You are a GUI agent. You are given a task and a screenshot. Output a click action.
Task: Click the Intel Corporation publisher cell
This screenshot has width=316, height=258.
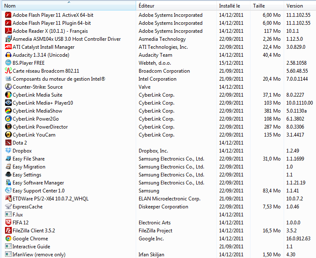158,79
